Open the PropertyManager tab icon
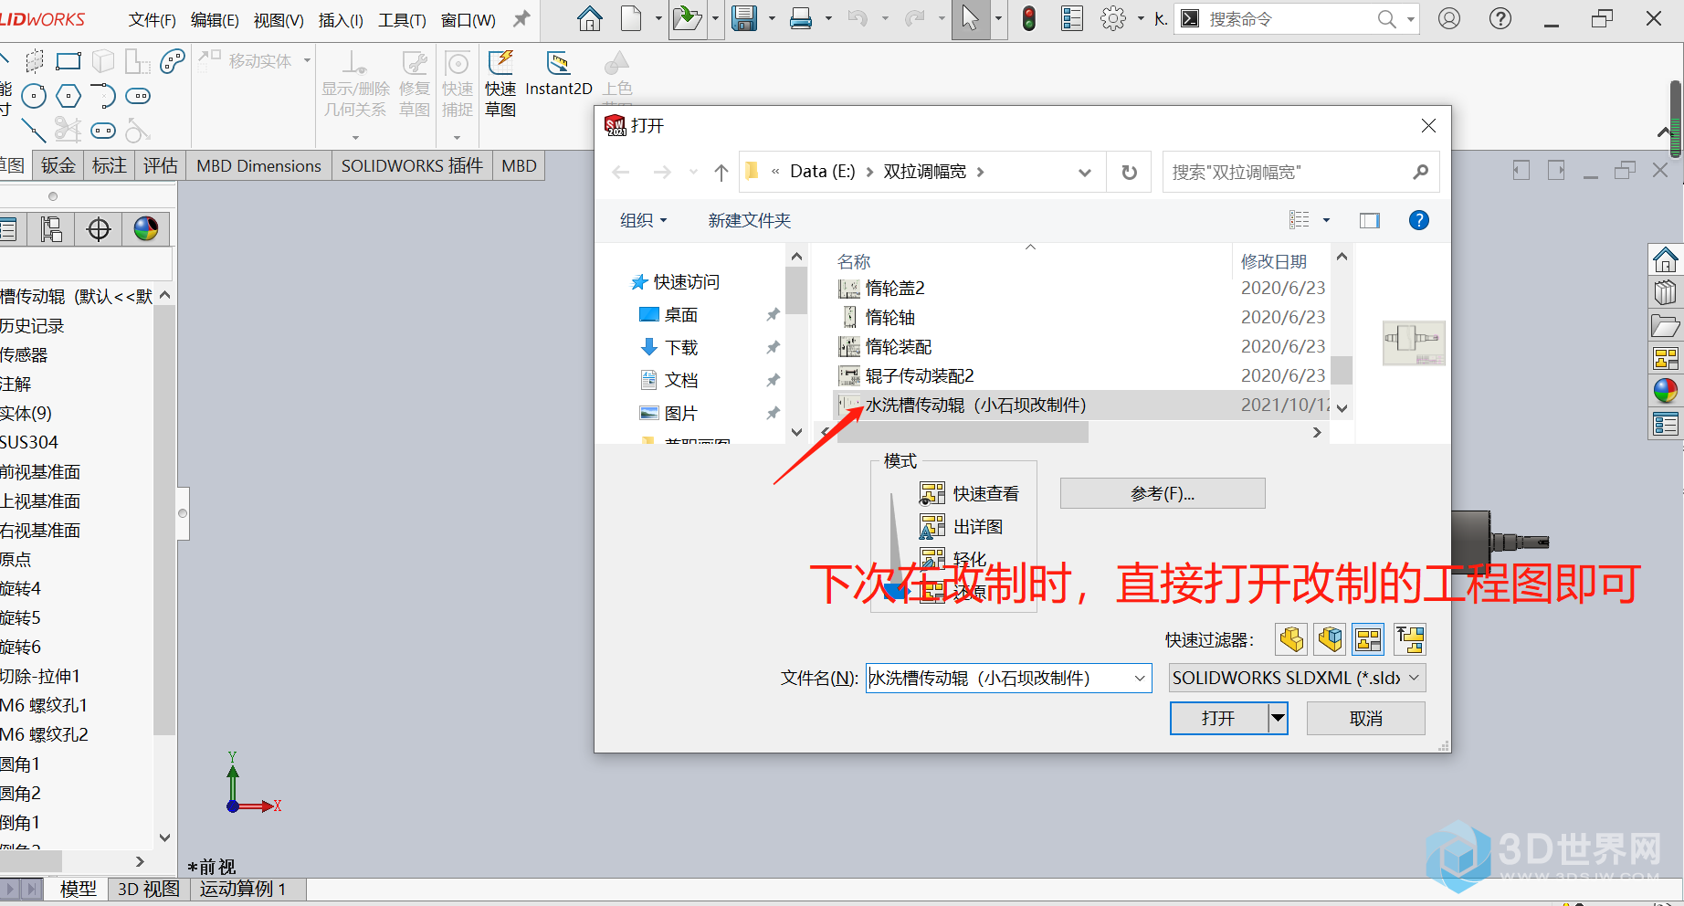The width and height of the screenshot is (1684, 906). [7, 229]
